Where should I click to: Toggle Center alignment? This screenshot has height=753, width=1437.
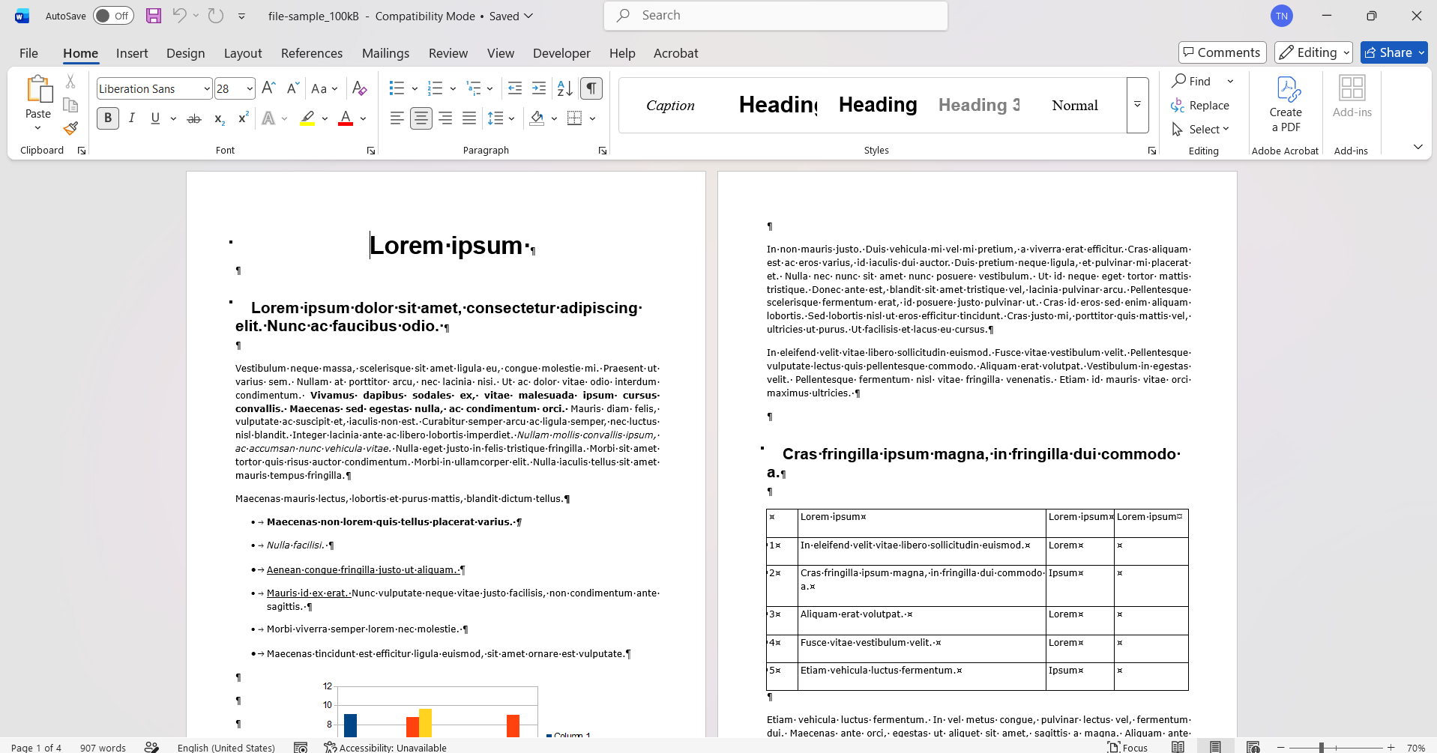pyautogui.click(x=421, y=118)
